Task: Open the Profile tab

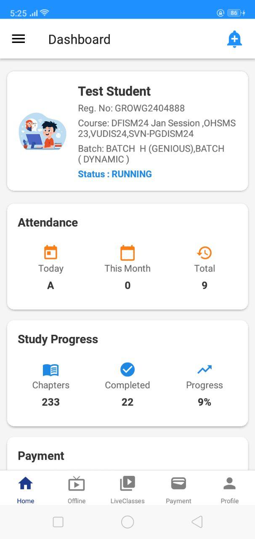Action: tap(229, 489)
